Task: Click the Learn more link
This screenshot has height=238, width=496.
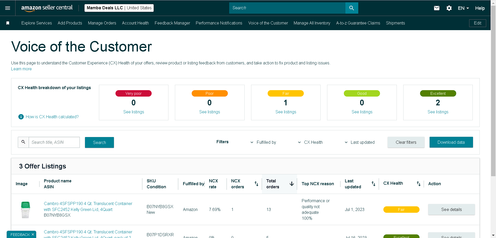Action: point(21,69)
